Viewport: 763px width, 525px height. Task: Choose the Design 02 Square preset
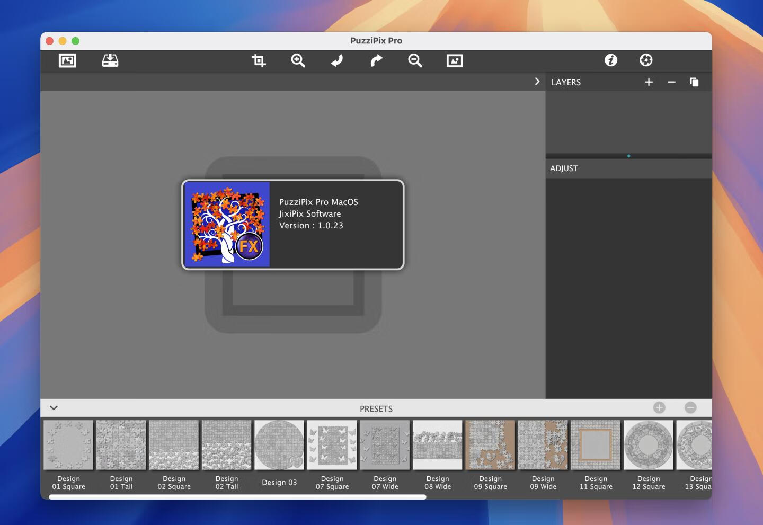tap(174, 456)
